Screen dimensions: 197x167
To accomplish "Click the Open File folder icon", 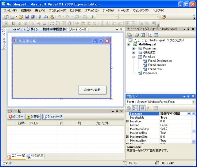I will [21, 16].
